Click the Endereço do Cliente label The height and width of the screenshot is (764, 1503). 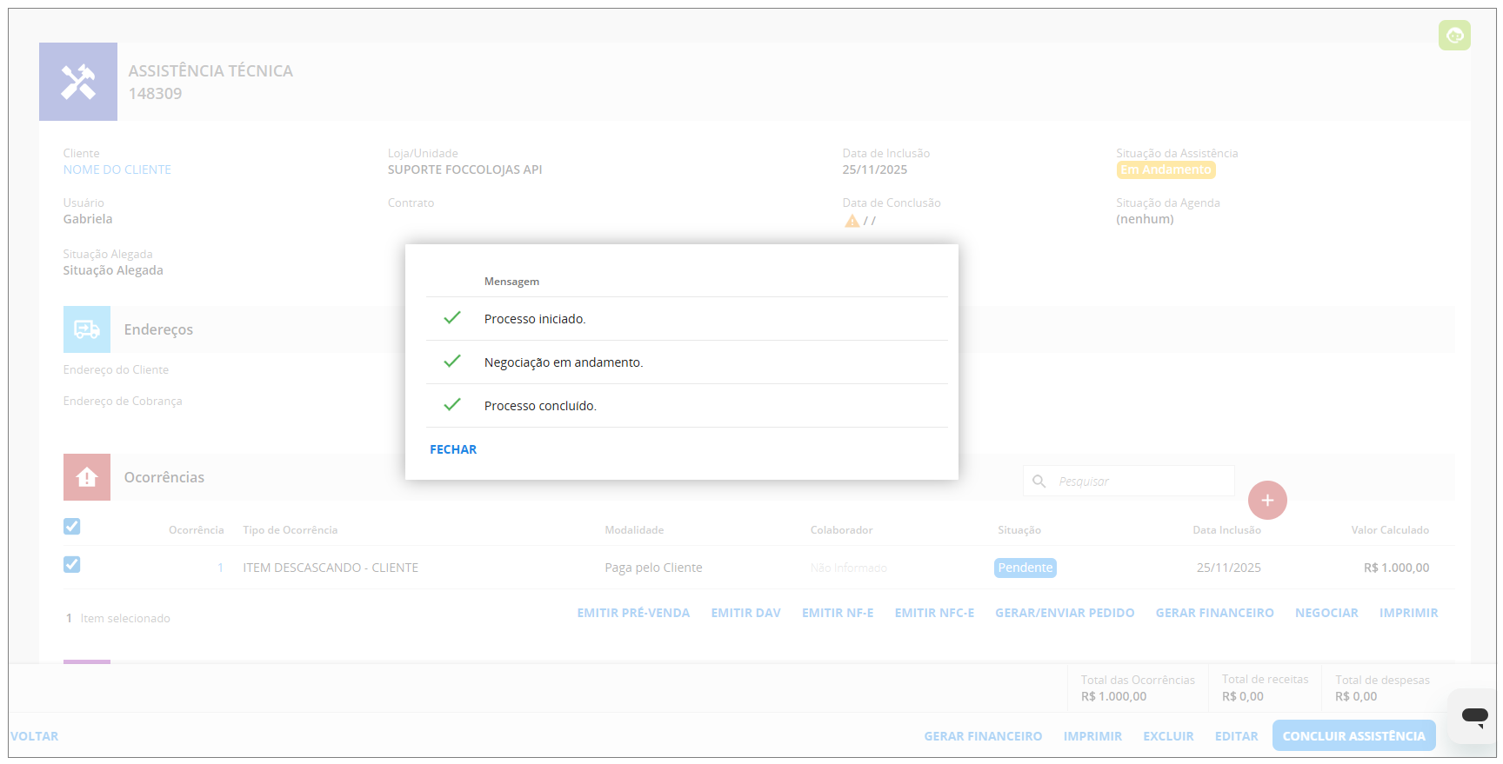click(116, 369)
